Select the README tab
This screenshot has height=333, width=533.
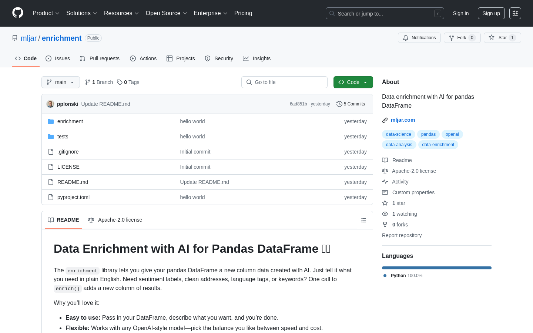pos(63,220)
